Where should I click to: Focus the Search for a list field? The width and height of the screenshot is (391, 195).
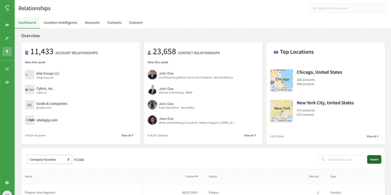click(x=342, y=159)
